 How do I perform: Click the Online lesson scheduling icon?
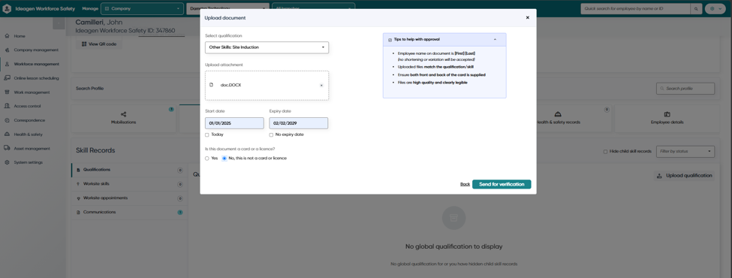7,78
